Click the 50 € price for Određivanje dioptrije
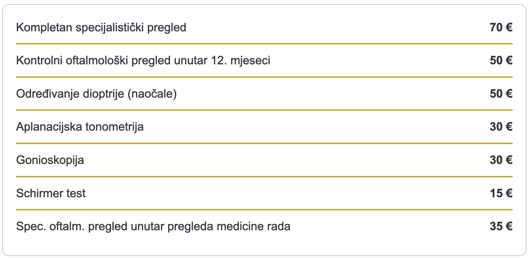This screenshot has height=258, width=528. pos(501,94)
